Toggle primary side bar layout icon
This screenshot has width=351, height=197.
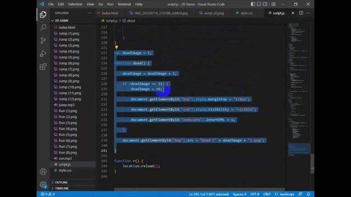point(253,4)
